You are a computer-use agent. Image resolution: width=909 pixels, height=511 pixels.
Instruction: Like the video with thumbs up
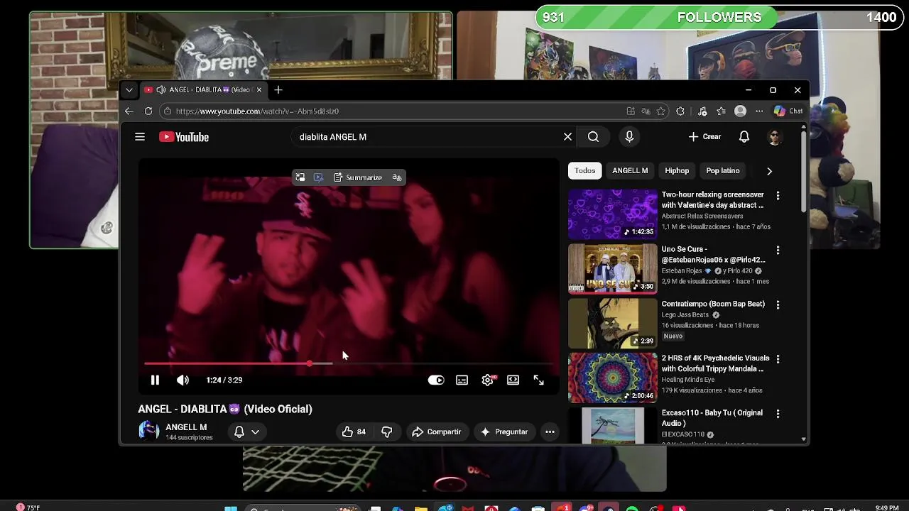(x=354, y=432)
